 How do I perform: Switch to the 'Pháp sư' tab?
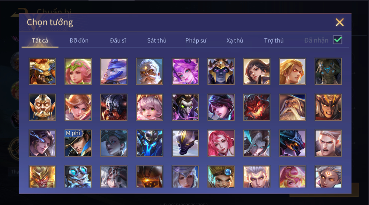point(196,40)
